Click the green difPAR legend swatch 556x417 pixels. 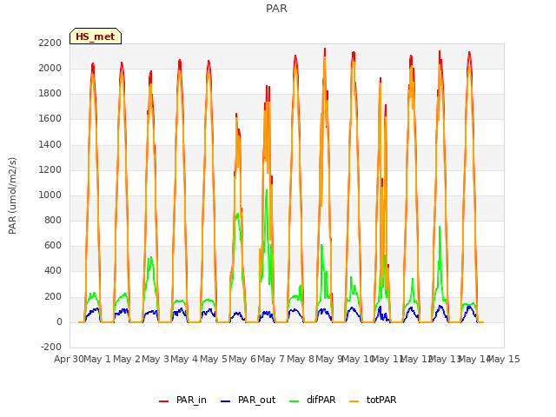pos(294,401)
